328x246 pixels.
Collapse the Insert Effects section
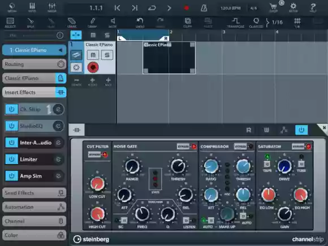tap(34, 92)
